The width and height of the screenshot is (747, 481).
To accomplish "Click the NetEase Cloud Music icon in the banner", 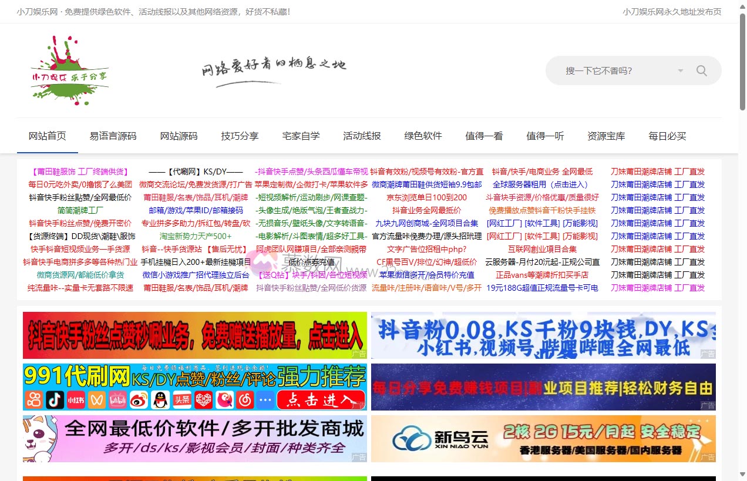I will tap(245, 399).
